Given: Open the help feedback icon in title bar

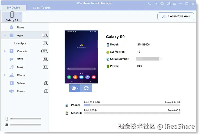Looking at the screenshot, I should (x=168, y=4).
